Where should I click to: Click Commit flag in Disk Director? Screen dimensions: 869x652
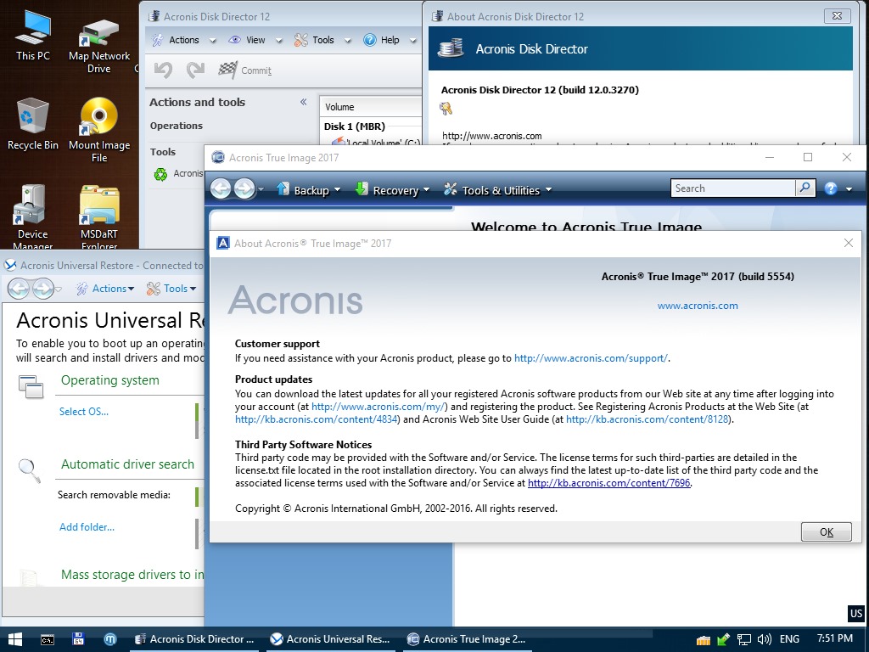[244, 70]
